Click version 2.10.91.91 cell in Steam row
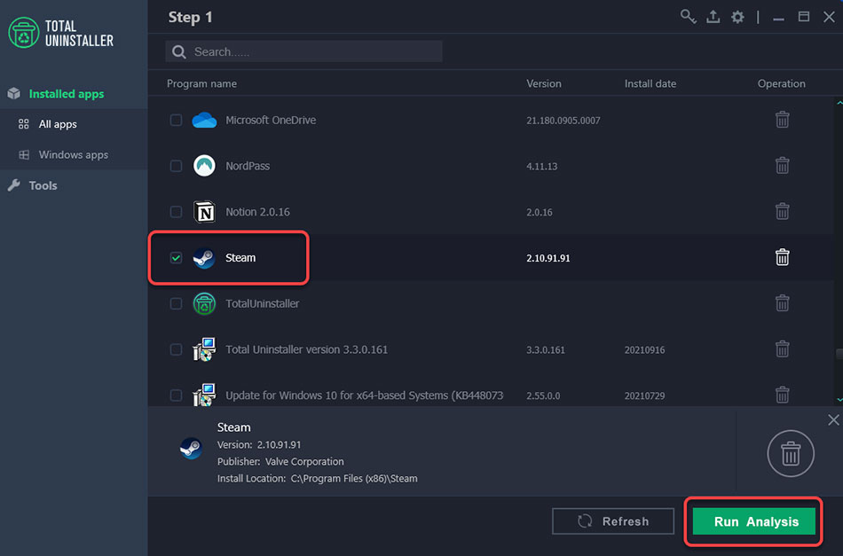Image resolution: width=843 pixels, height=556 pixels. click(548, 258)
